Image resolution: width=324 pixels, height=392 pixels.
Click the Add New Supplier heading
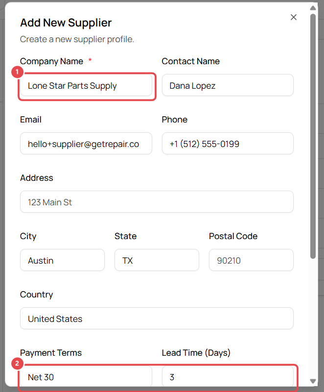pos(66,23)
